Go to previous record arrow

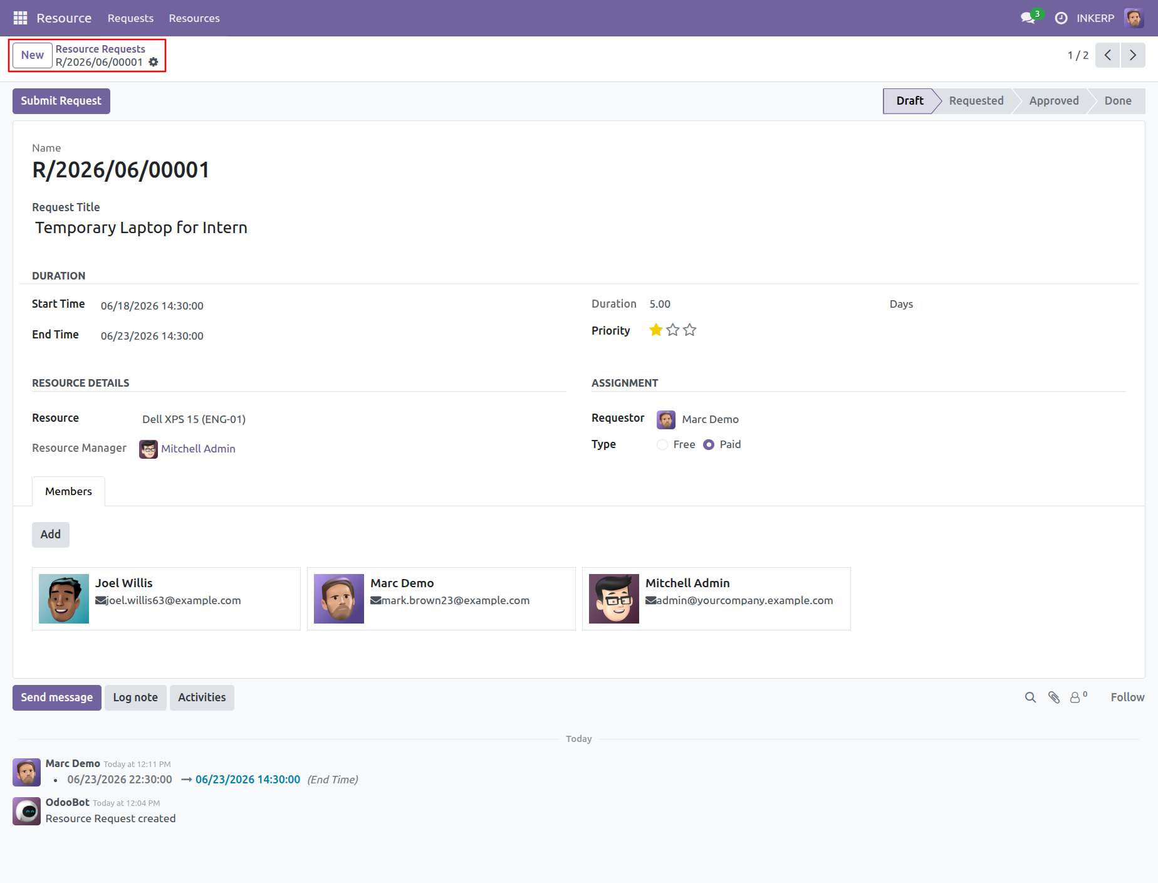coord(1107,55)
